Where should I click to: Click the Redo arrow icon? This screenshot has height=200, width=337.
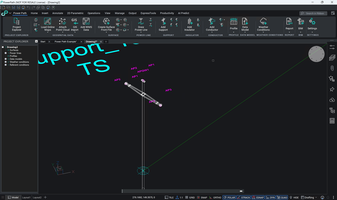tap(33, 7)
